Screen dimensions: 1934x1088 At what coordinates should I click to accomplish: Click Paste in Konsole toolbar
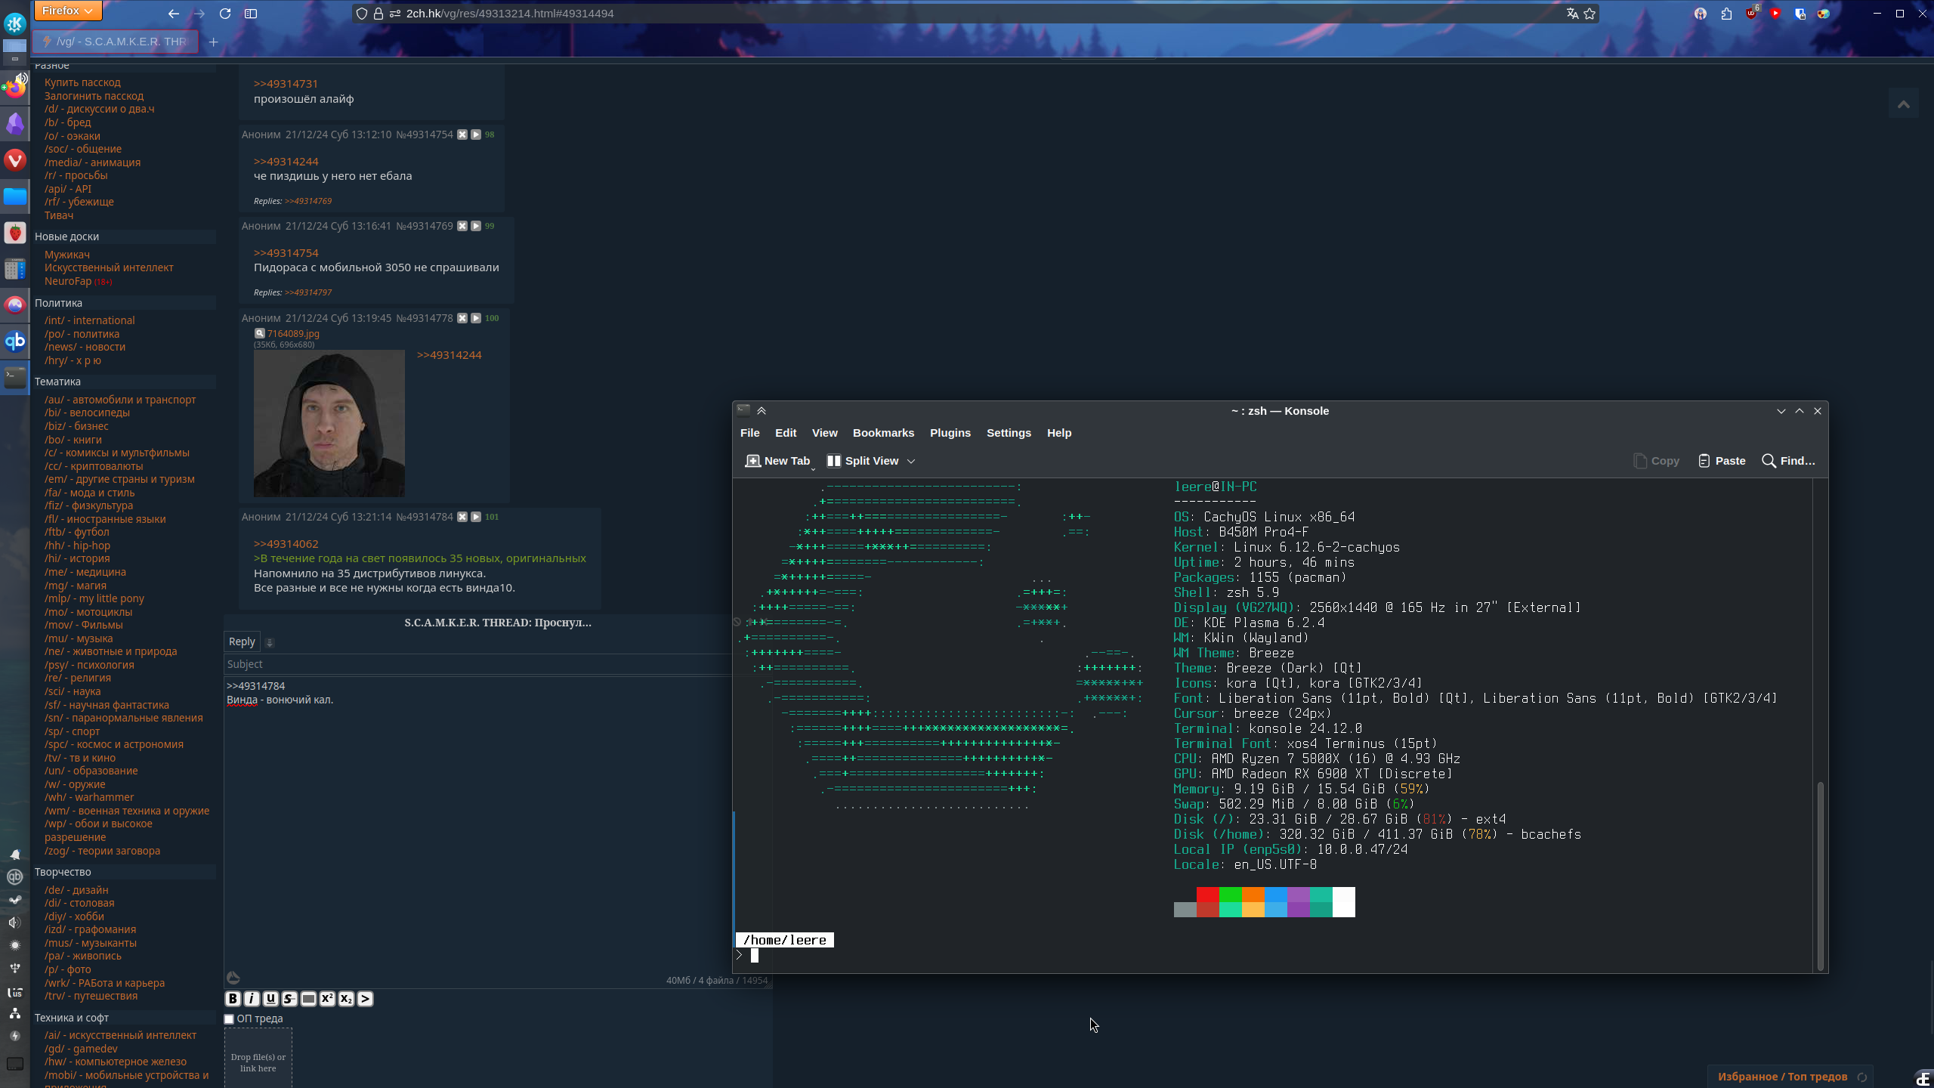[x=1722, y=461]
